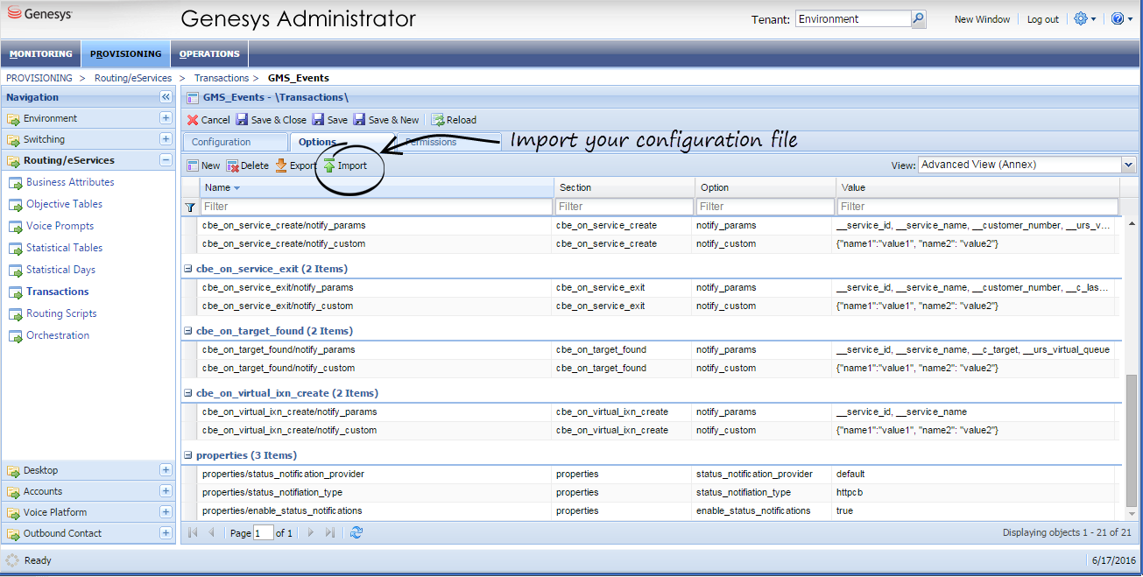
Task: Expand the Outbound Contact section
Action: pyautogui.click(x=166, y=533)
